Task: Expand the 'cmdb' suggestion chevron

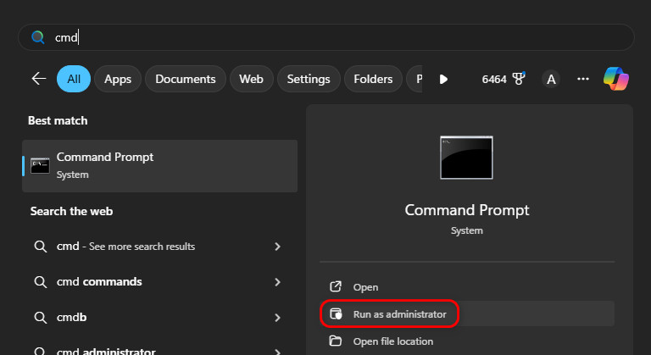Action: pyautogui.click(x=277, y=318)
